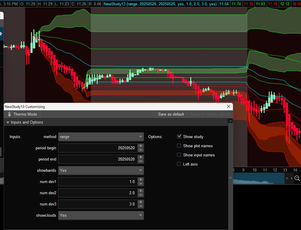
Task: Click the right scroll arrow beside zoom icon
Action: (x=292, y=178)
